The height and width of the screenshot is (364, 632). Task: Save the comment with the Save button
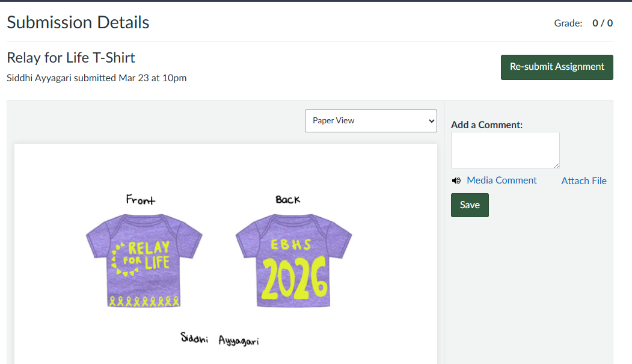point(470,205)
